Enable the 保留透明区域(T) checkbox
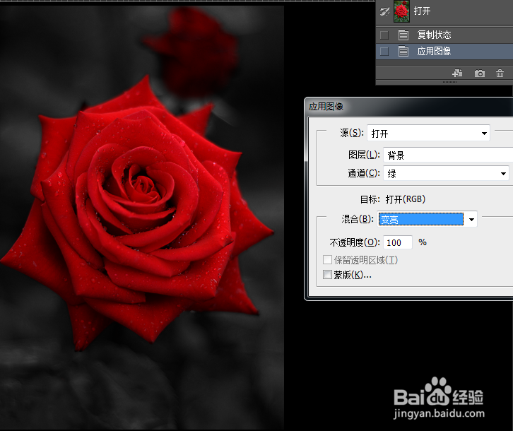Viewport: 513px width, 431px height. 327,260
